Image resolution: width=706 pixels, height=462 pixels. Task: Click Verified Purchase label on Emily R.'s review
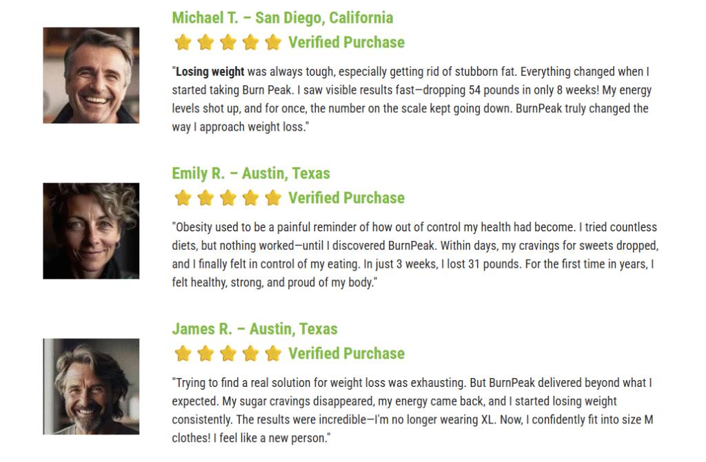coord(346,198)
